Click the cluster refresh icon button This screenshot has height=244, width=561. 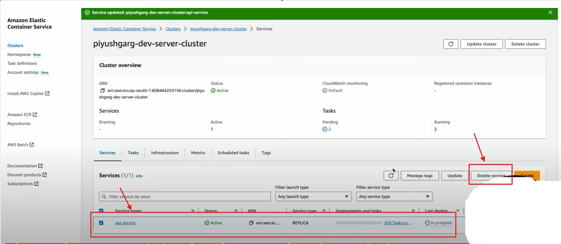click(x=451, y=44)
